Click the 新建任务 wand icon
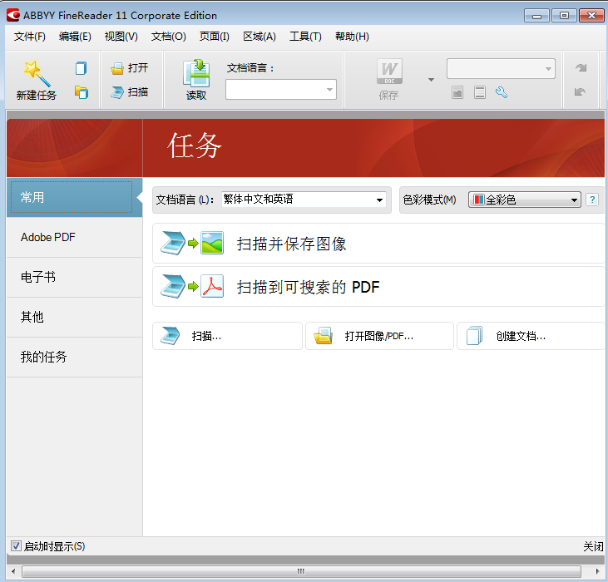Image resolution: width=608 pixels, height=582 pixels. [36, 72]
